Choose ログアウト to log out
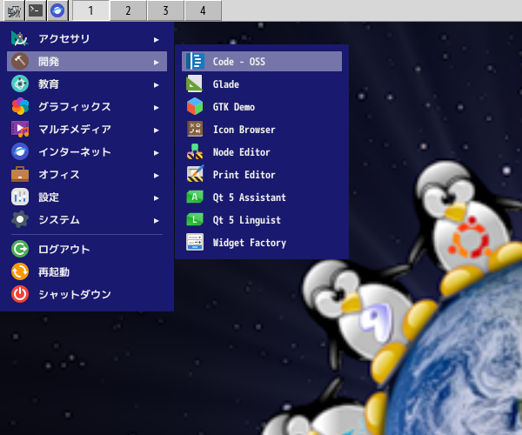Image resolution: width=522 pixels, height=435 pixels. (87, 249)
